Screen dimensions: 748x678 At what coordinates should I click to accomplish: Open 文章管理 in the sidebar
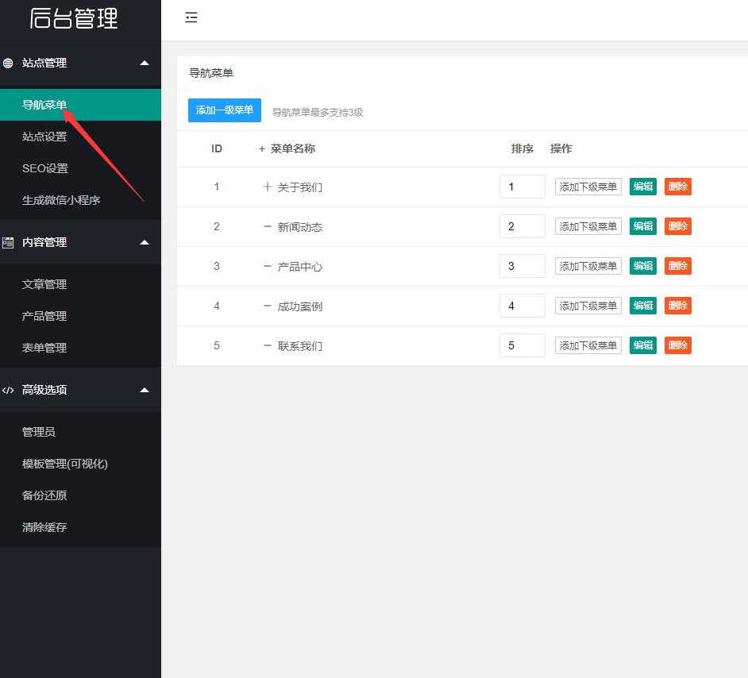click(81, 284)
